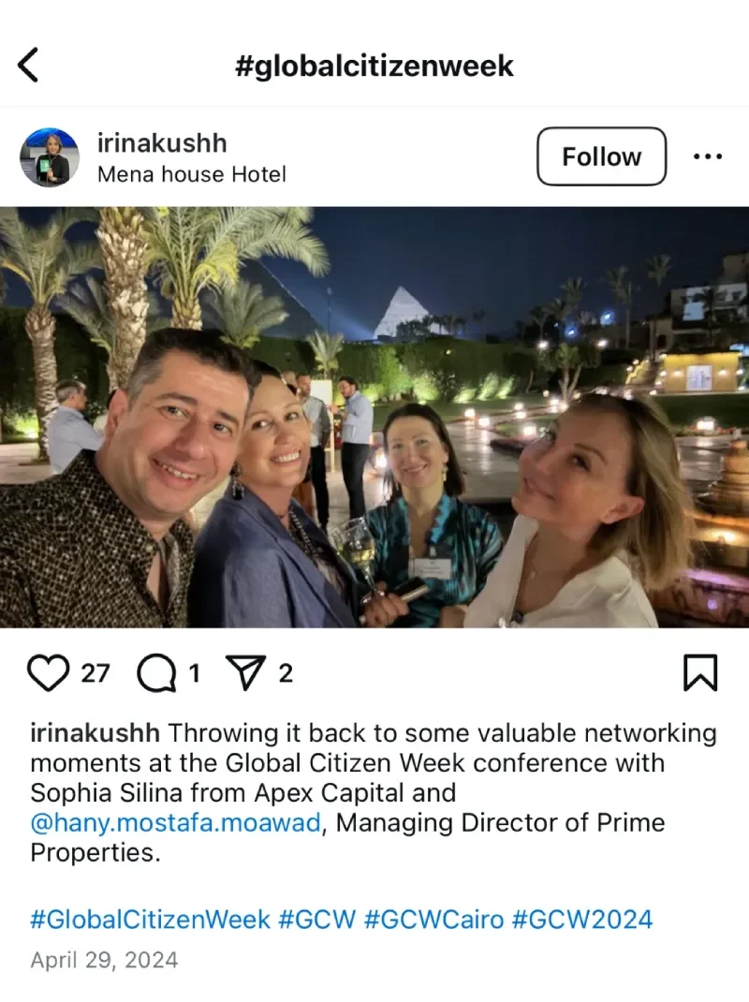Follow irinakushh with the Follow button
This screenshot has height=1002, width=749.
(x=601, y=156)
